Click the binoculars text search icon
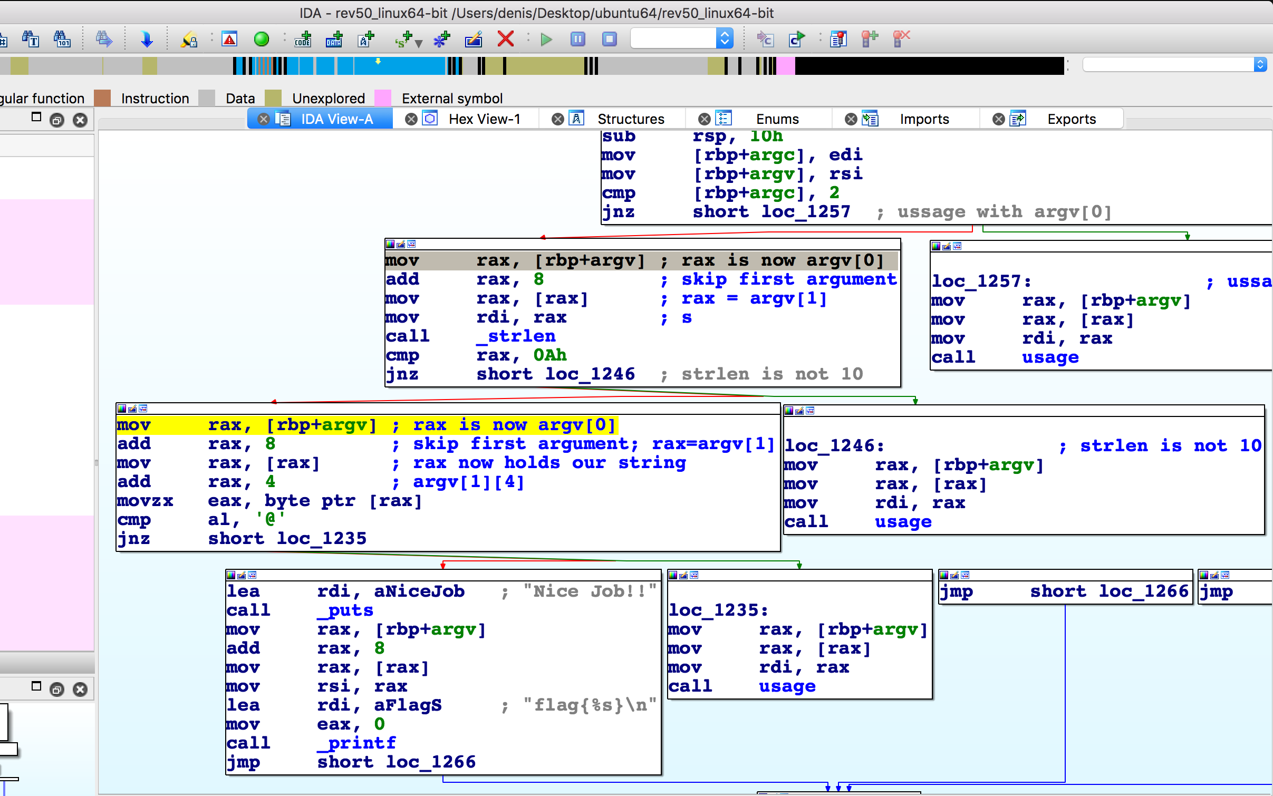The height and width of the screenshot is (796, 1273). pyautogui.click(x=31, y=39)
